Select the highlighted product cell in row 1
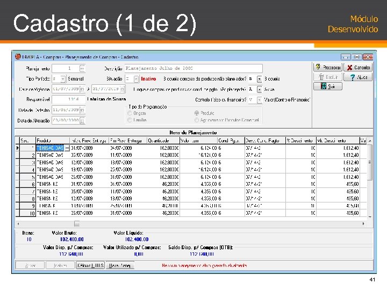Viewport: 387px width, 290px height. pyautogui.click(x=50, y=148)
